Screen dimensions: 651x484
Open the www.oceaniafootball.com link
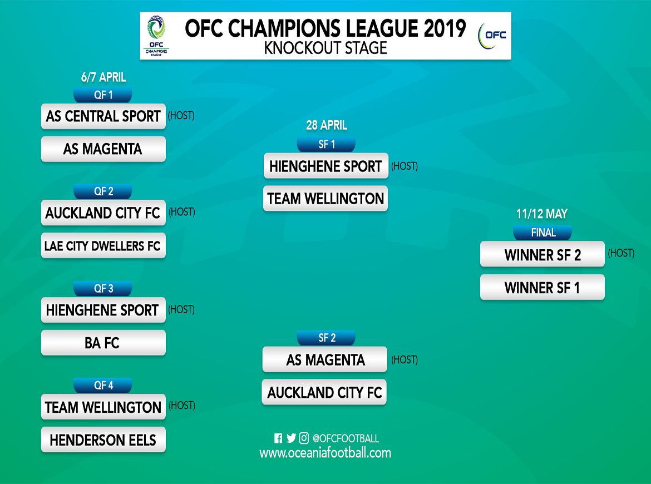click(325, 453)
